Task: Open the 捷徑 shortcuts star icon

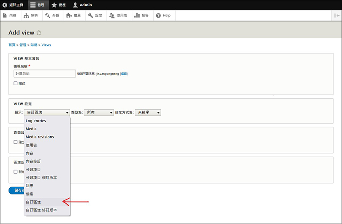Action: coord(54,5)
